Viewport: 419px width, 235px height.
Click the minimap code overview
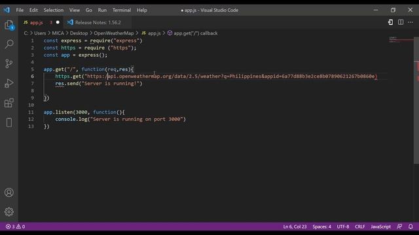[401, 40]
